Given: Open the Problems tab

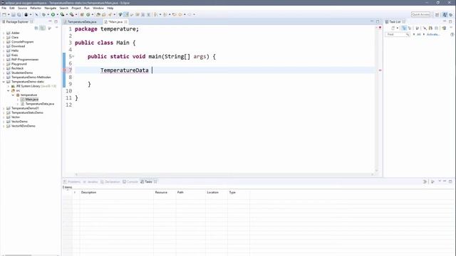Looking at the screenshot, I should [x=72, y=182].
